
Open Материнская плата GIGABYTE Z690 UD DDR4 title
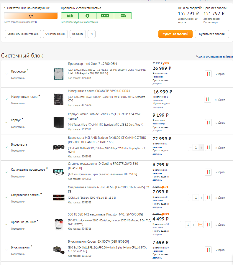click(x=99, y=91)
